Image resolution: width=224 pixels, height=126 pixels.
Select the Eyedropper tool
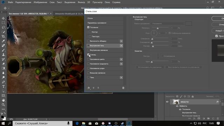click(3, 41)
